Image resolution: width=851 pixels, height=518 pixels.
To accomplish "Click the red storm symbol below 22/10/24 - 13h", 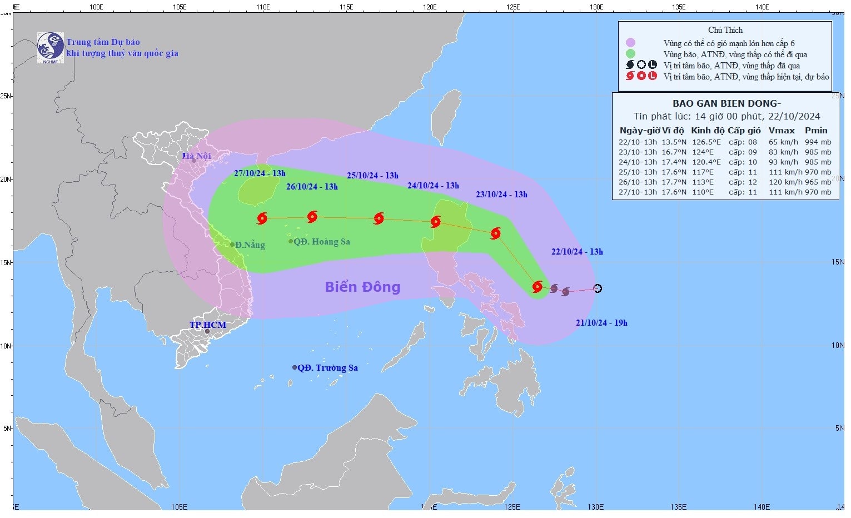I will [537, 287].
